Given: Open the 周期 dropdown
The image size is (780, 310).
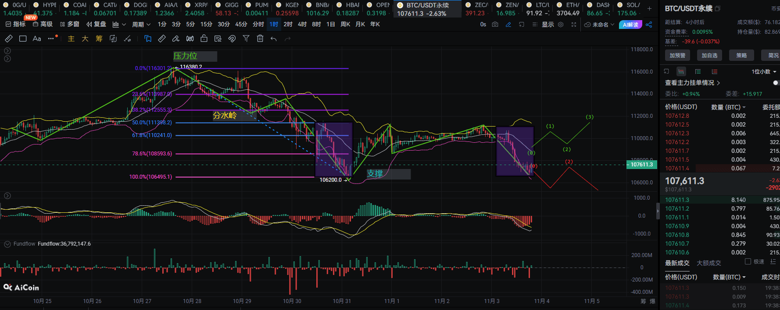Looking at the screenshot, I should (x=141, y=25).
